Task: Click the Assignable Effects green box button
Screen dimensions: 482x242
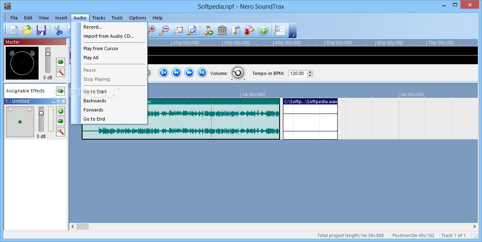Action: point(61,91)
